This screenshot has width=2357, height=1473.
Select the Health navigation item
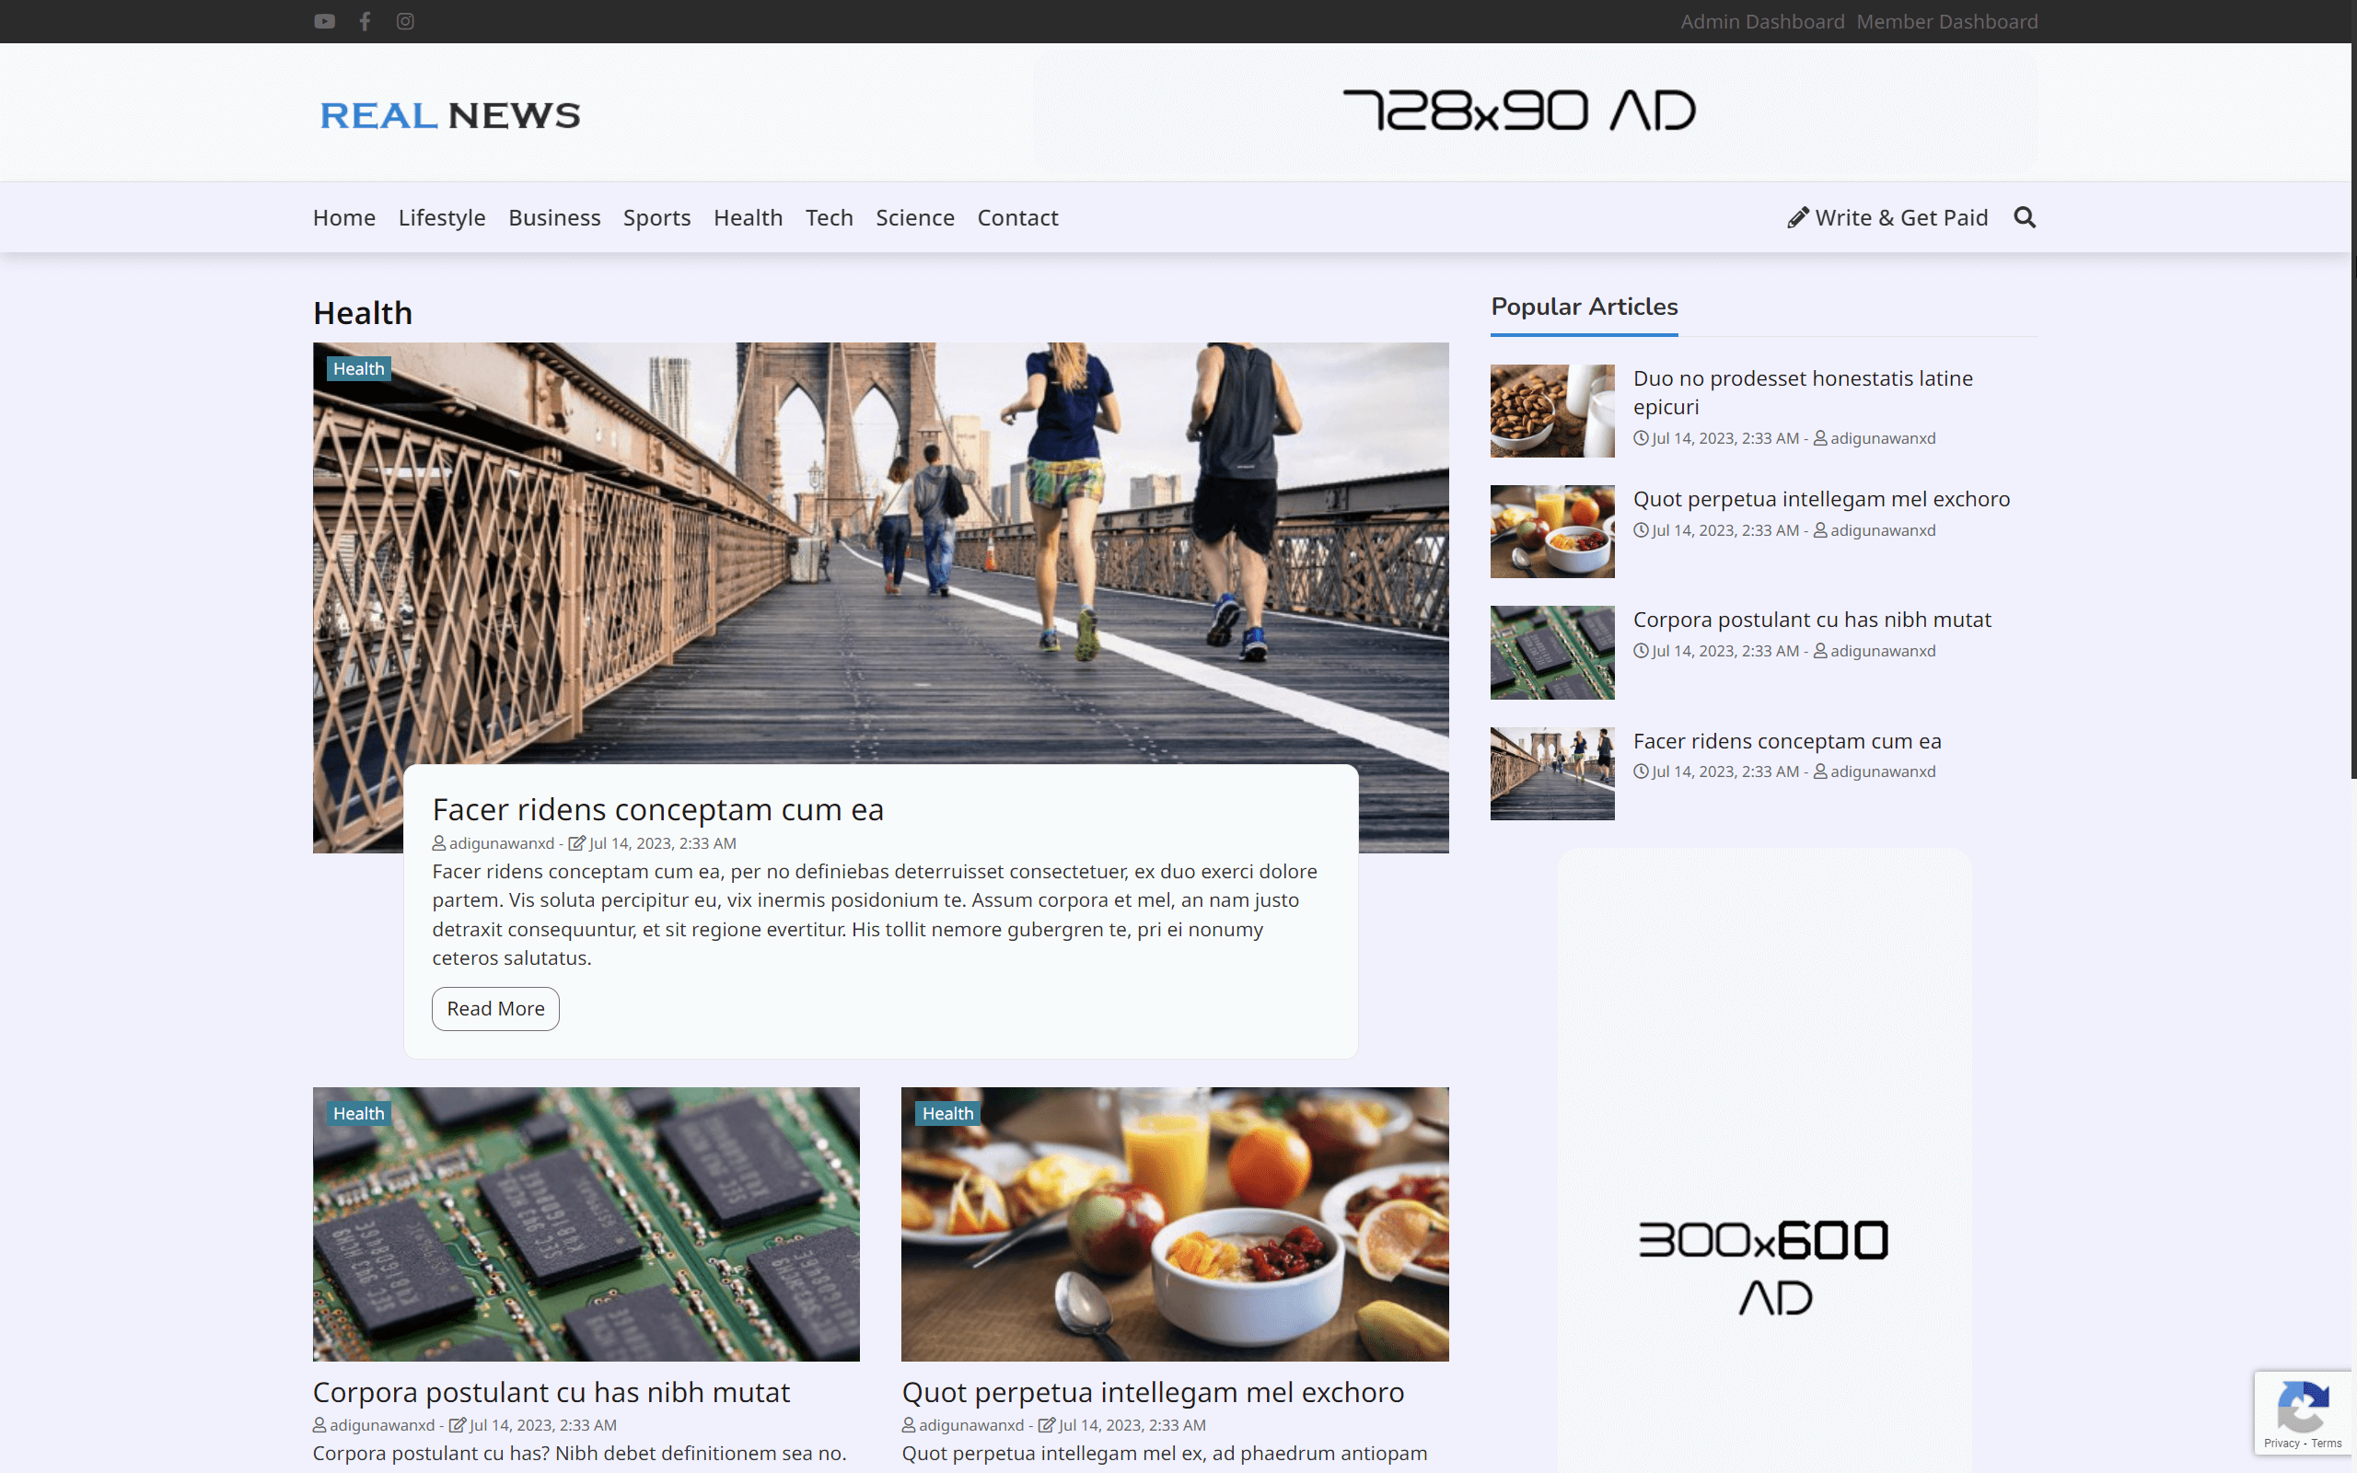748,217
